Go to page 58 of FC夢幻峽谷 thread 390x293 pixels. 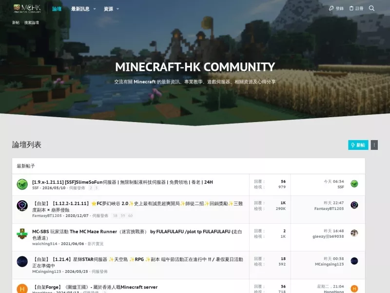point(115,216)
